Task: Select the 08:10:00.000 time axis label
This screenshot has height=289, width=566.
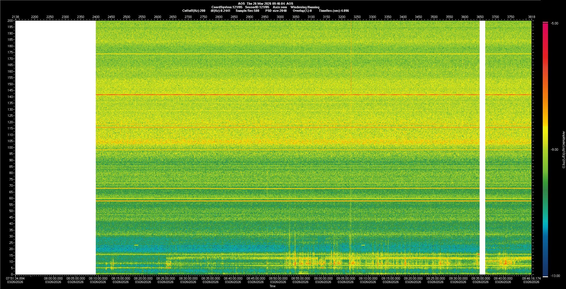Action: click(x=98, y=278)
